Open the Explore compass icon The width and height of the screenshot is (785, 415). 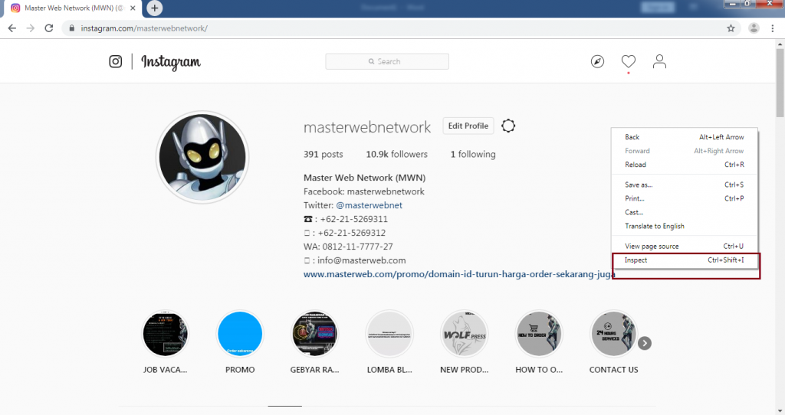click(x=597, y=61)
